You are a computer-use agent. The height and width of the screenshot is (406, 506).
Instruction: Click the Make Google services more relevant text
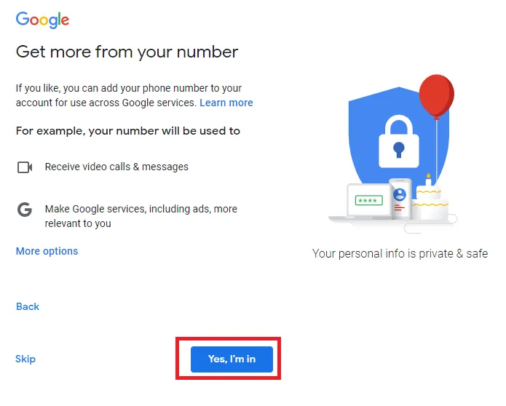(x=141, y=216)
